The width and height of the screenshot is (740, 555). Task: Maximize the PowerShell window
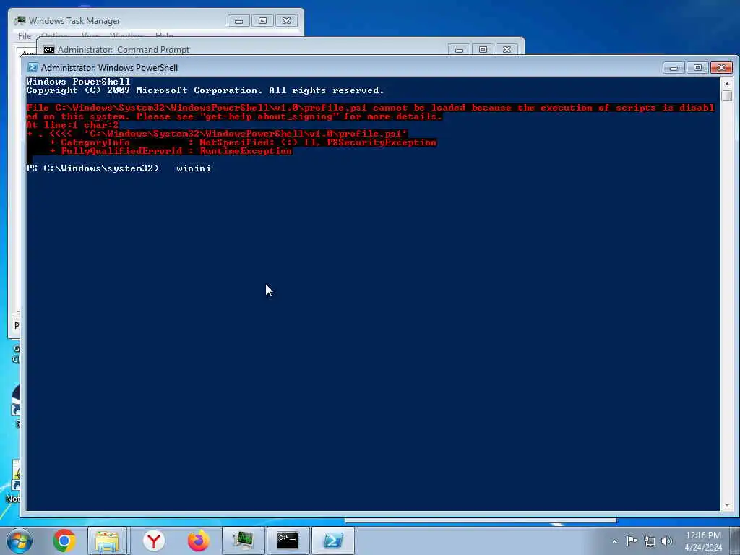click(x=697, y=68)
